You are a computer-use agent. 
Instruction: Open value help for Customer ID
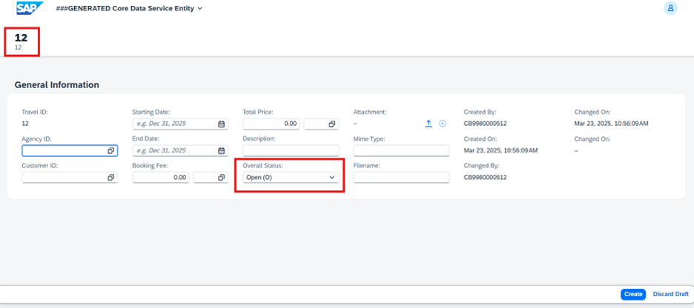click(110, 178)
